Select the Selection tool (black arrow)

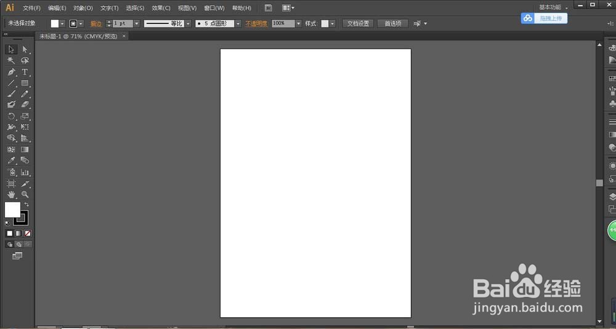[11, 49]
